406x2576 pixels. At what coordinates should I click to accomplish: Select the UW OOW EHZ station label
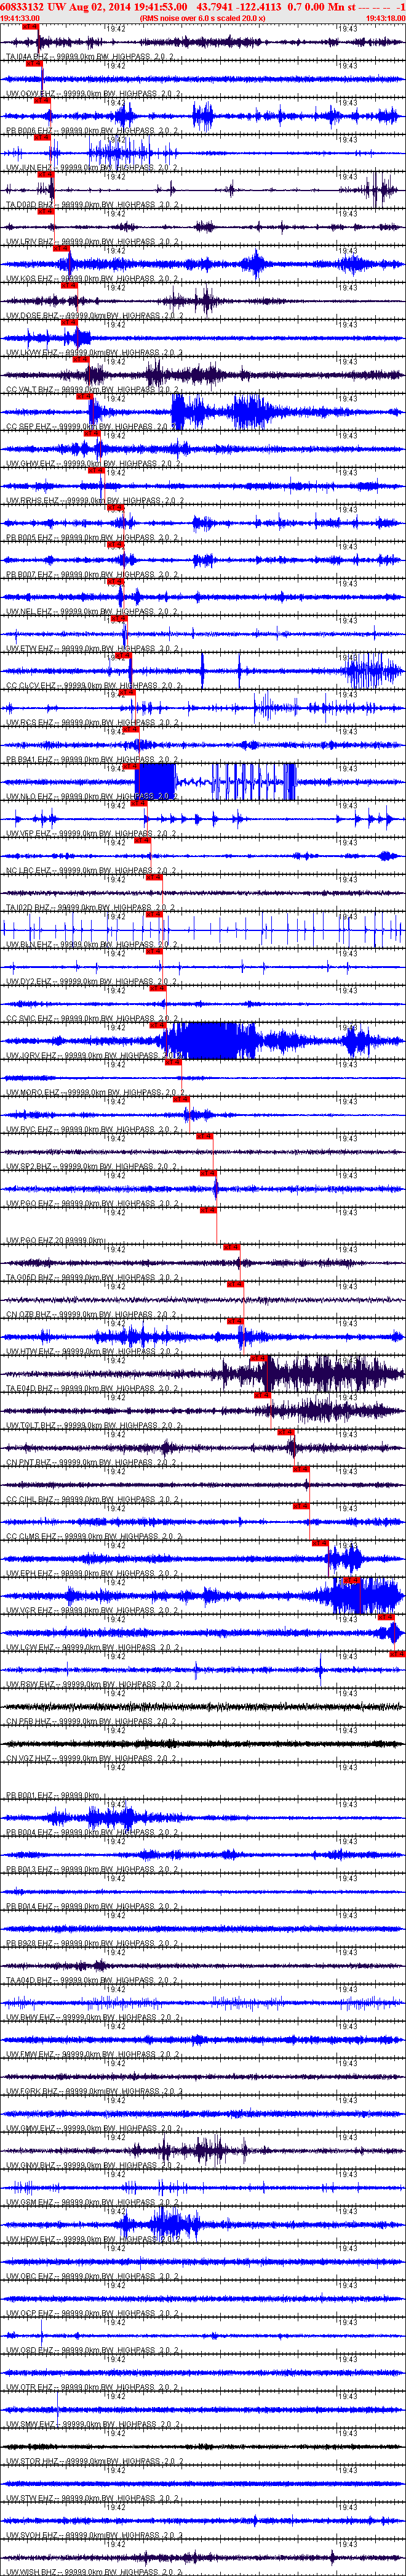tap(93, 94)
